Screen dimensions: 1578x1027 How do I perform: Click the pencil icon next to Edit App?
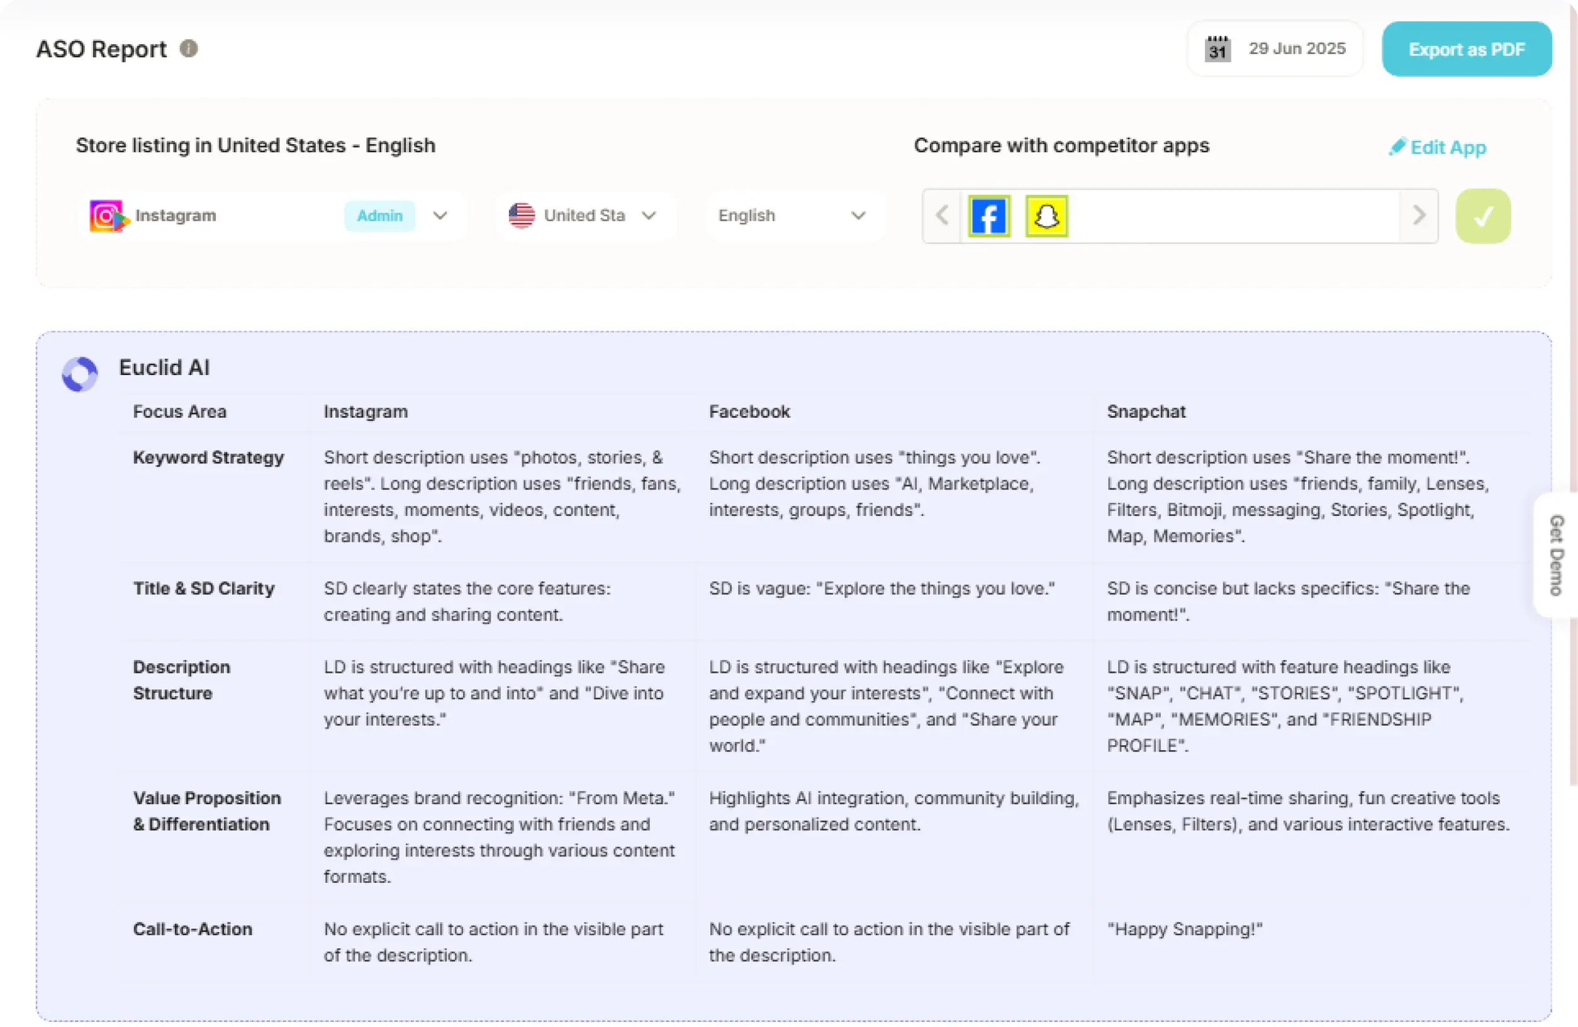pos(1397,147)
